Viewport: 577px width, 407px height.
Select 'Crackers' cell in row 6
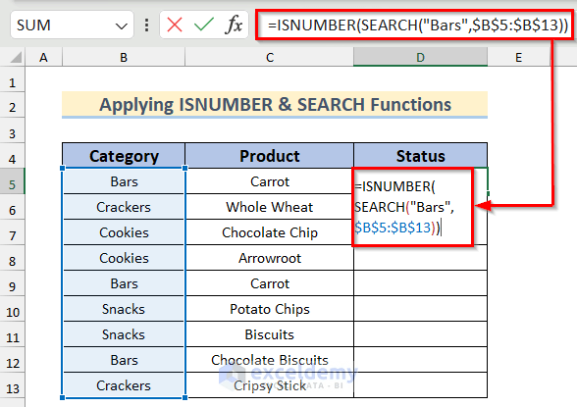pyautogui.click(x=124, y=207)
